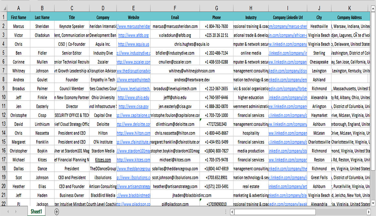Click the horizontal scrollbar right arrow
Image resolution: width=376 pixels, height=216 pixels.
coord(369,212)
